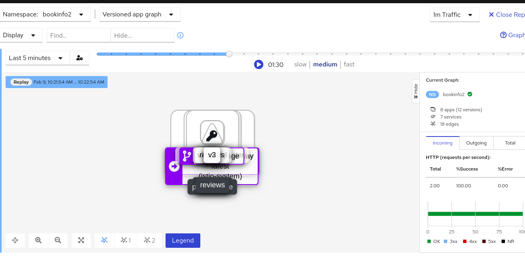
Task: Apply graph layout 1
Action: click(x=126, y=240)
